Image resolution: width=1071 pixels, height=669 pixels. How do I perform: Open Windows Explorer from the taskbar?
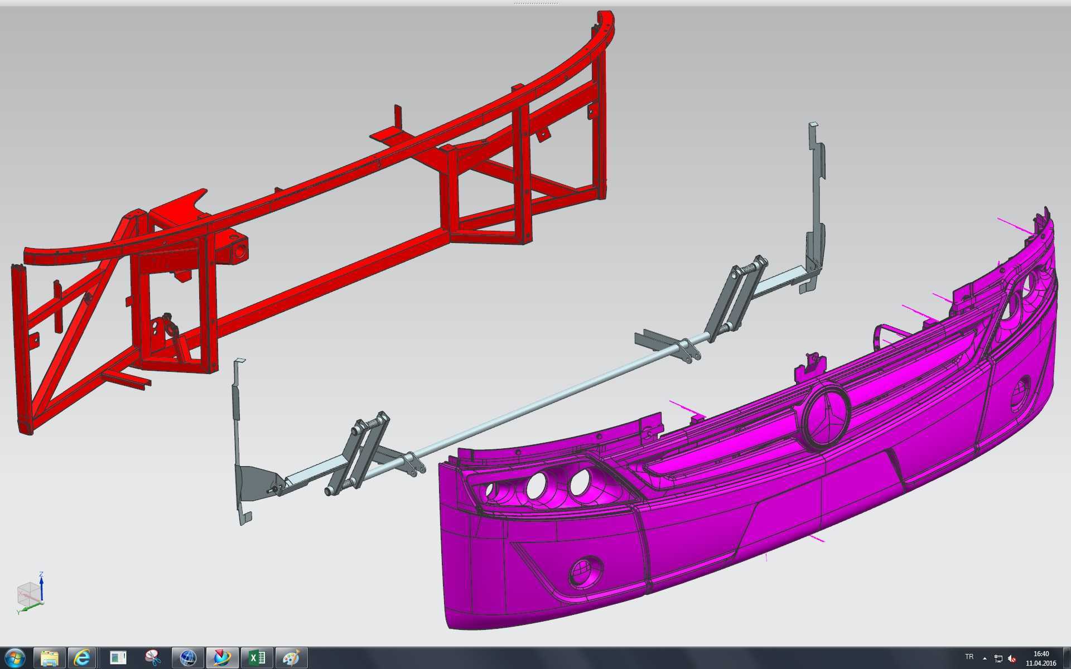tap(50, 658)
